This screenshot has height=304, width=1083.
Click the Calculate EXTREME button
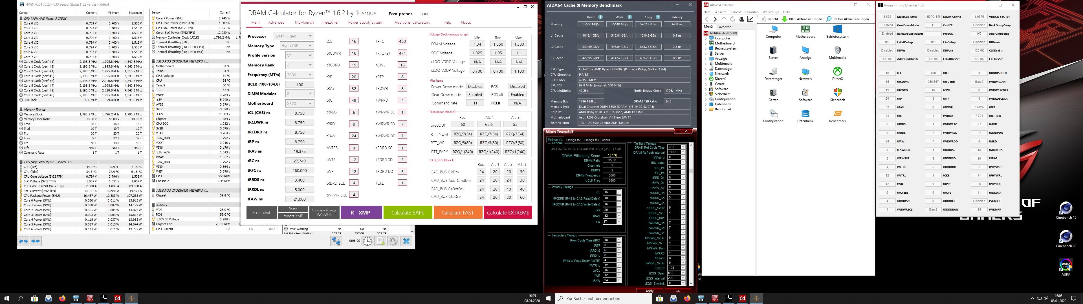point(507,213)
